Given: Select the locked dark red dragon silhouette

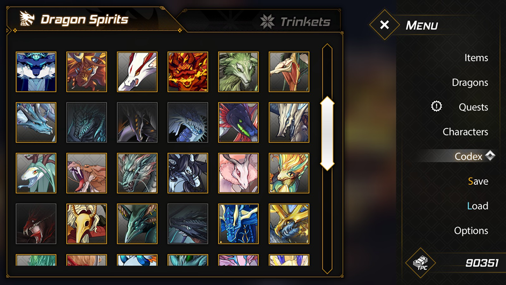Looking at the screenshot, I should [x=36, y=224].
